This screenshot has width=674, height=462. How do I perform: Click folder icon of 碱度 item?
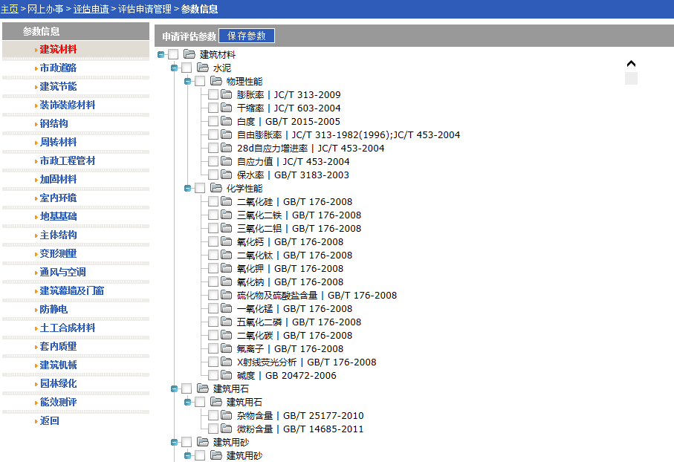[x=227, y=376]
